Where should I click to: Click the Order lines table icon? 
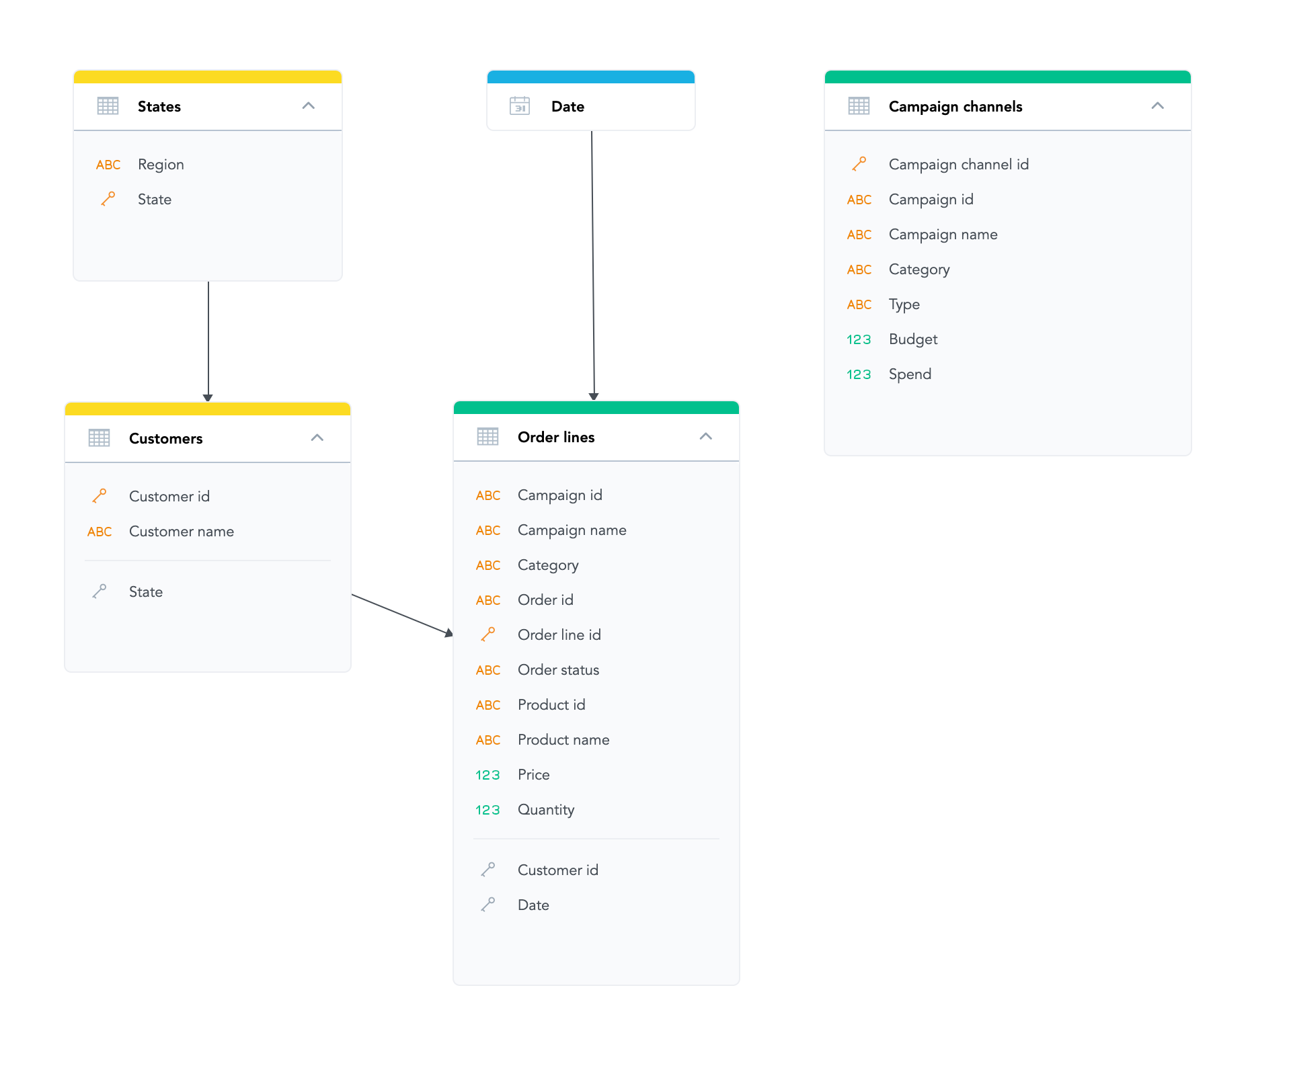[487, 437]
